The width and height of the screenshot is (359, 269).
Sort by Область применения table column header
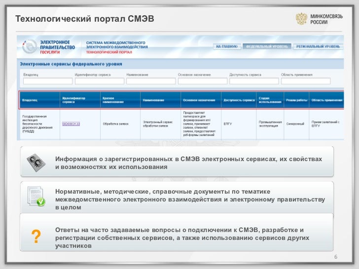click(326, 100)
